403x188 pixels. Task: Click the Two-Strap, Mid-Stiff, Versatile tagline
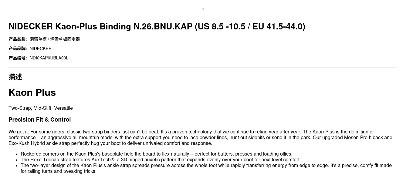point(41,108)
